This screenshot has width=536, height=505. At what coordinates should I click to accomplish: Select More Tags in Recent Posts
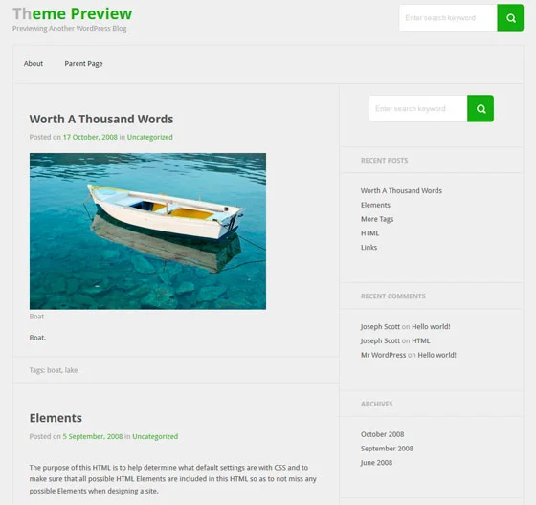tap(377, 219)
